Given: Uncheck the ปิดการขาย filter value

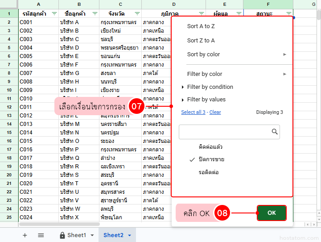Looking at the screenshot, I should click(x=211, y=159).
